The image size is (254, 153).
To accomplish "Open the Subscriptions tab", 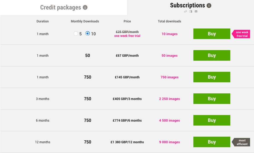I will (187, 5).
